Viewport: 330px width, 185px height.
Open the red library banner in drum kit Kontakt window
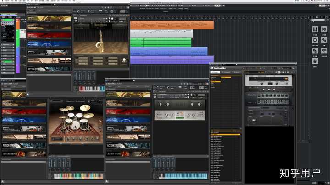click(24, 111)
